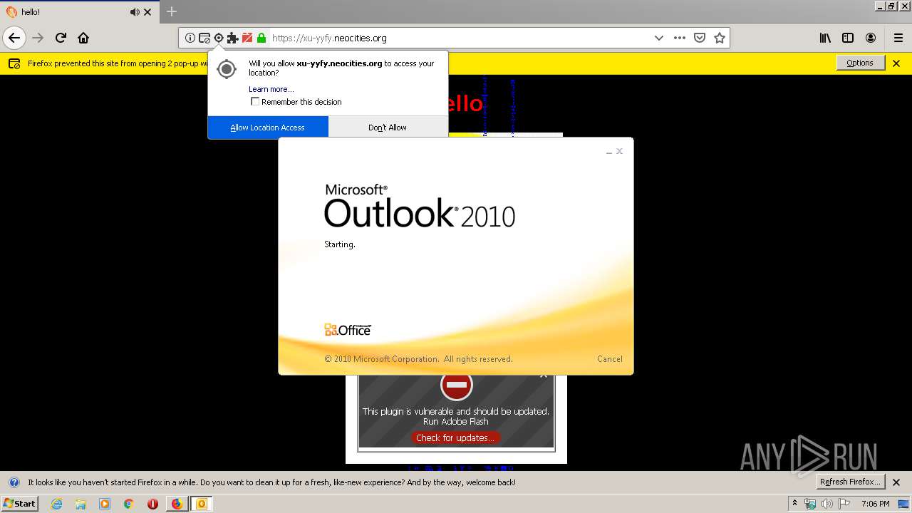The image size is (912, 513).
Task: Switch to Firefox in taskbar
Action: (177, 504)
